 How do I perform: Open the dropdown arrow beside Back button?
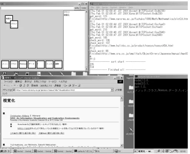12,86
